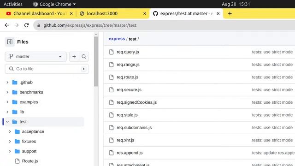Click the file icon beside req.subdomains.js

tap(112, 128)
